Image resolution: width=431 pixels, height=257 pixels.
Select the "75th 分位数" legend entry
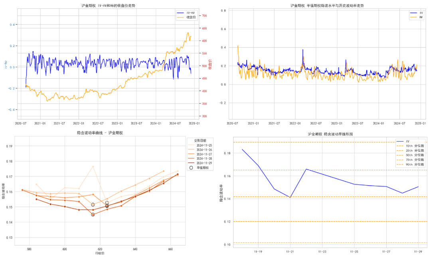pyautogui.click(x=410, y=160)
